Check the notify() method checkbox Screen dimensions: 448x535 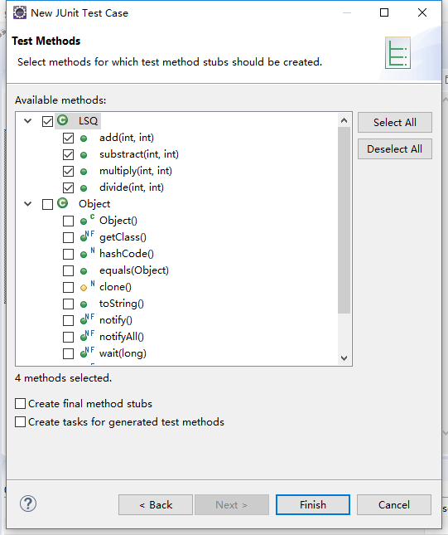[68, 320]
